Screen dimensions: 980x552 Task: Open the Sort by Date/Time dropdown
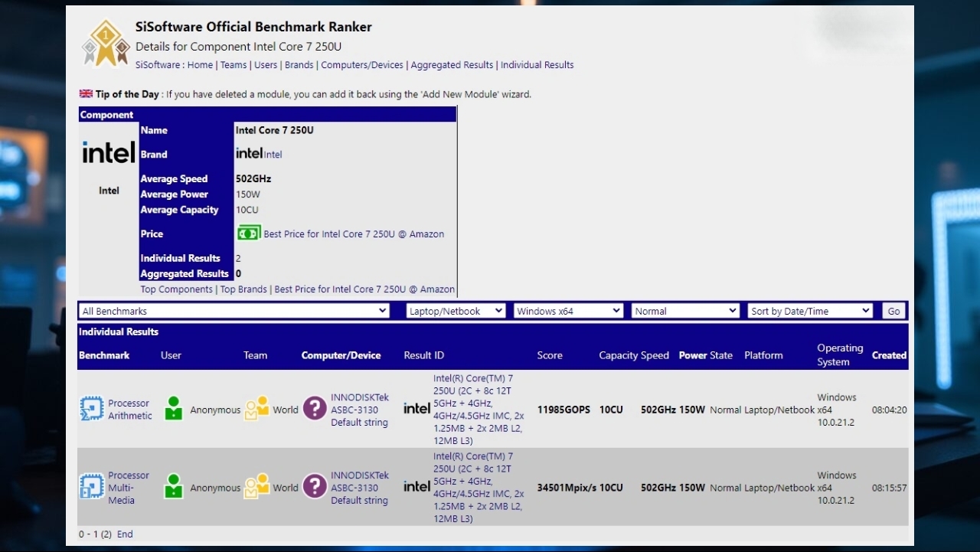pyautogui.click(x=810, y=311)
